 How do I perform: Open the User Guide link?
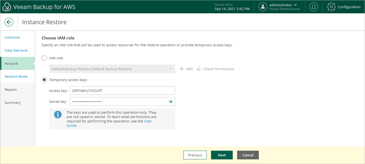(148, 121)
